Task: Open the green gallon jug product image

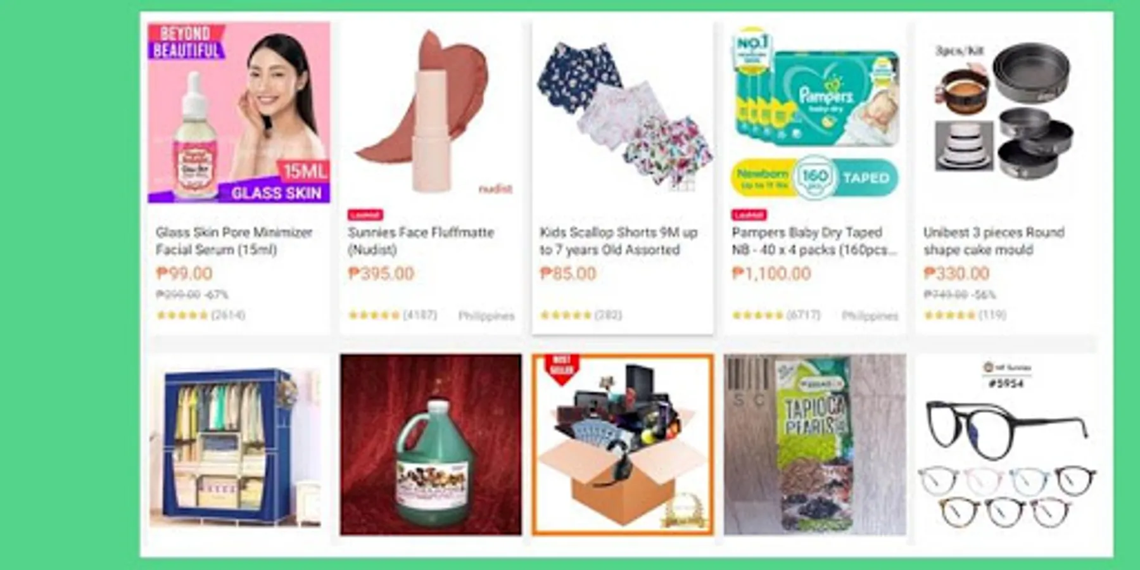Action: point(431,445)
